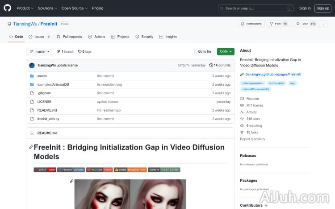Viewport: 335px width, 209px height.
Task: Click the Sign up button
Action: coord(322,8)
